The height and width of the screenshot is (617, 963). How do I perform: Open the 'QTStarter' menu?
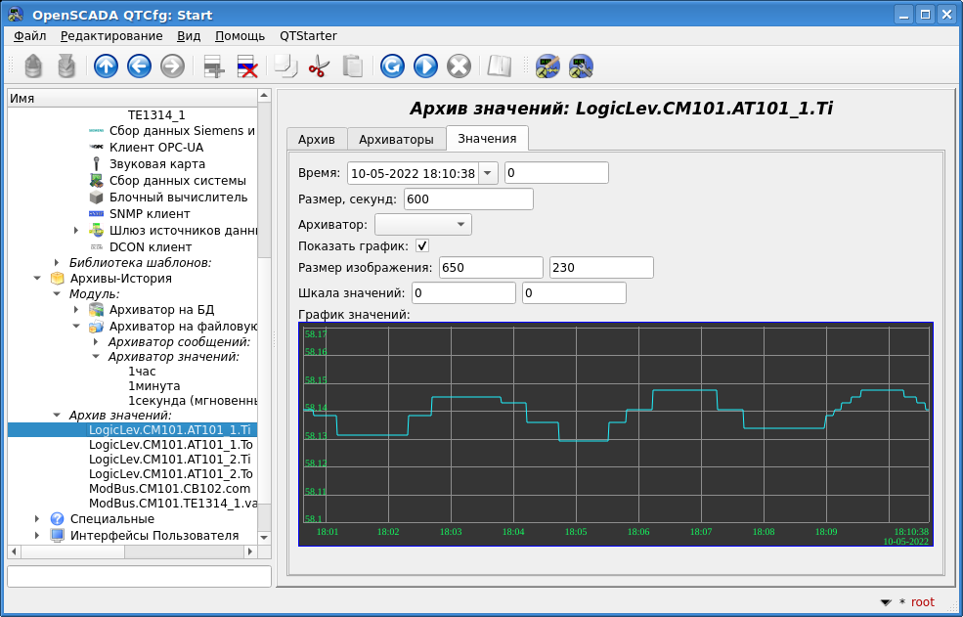308,35
